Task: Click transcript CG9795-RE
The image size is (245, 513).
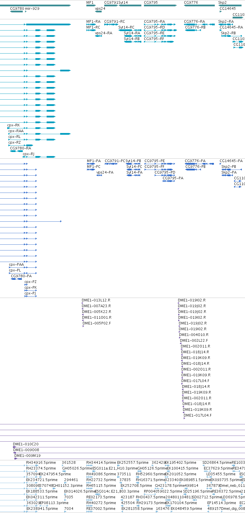Action: coord(154,33)
